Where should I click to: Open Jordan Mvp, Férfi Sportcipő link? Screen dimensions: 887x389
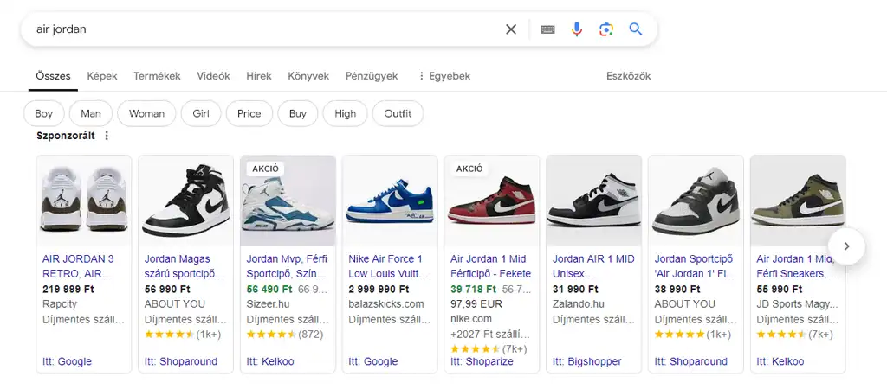[x=287, y=266]
